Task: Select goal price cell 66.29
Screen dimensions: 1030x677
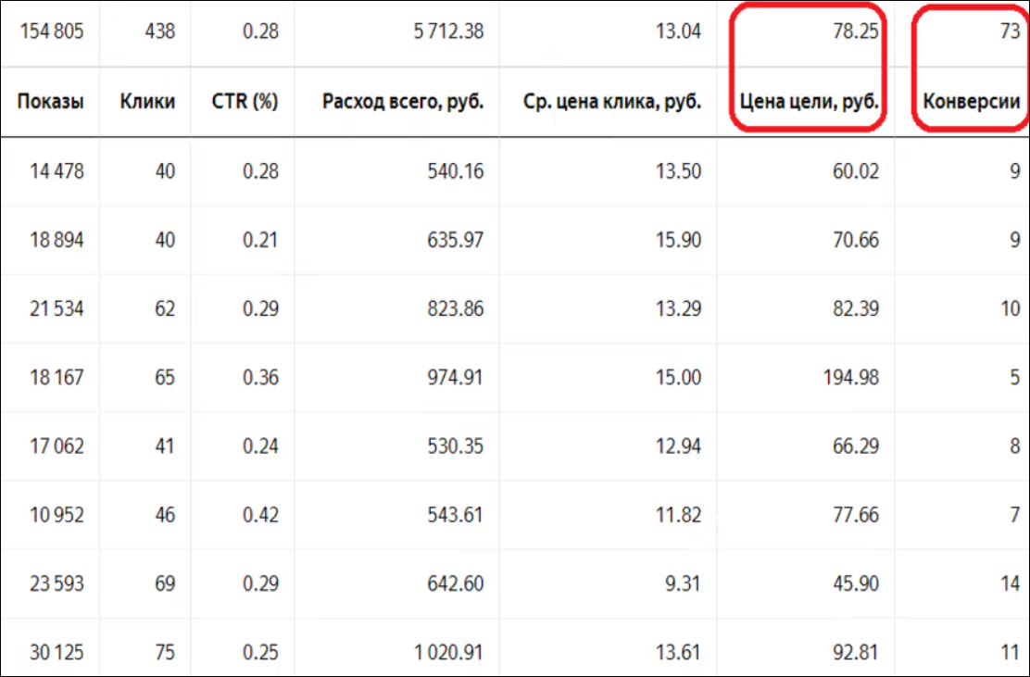Action: 855,446
